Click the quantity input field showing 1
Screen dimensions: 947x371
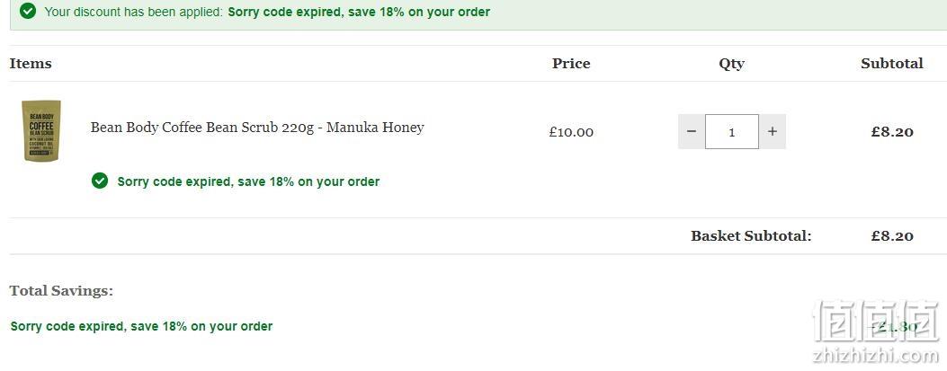coord(732,131)
